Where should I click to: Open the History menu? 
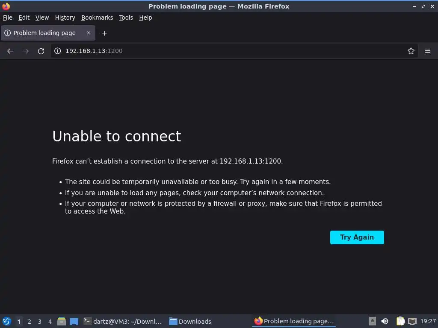coord(65,18)
